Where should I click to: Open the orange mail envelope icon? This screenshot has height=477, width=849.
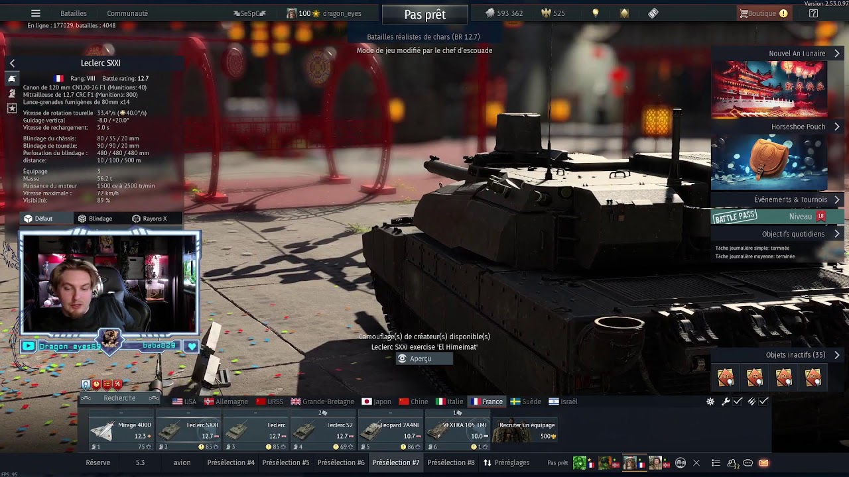coord(763,463)
